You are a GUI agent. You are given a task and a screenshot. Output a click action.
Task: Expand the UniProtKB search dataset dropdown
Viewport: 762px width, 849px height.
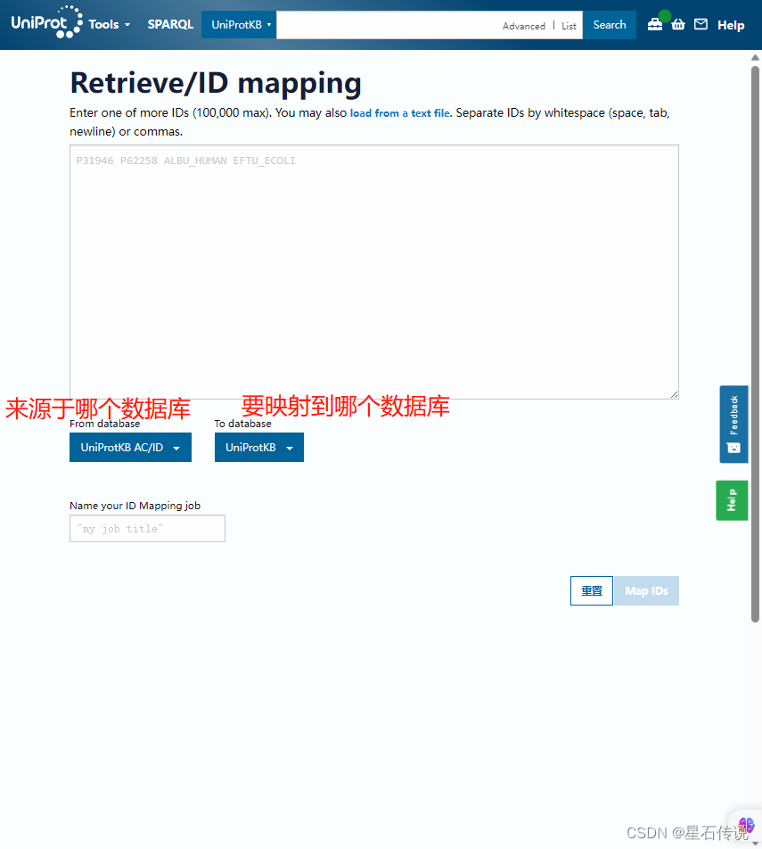click(x=239, y=25)
